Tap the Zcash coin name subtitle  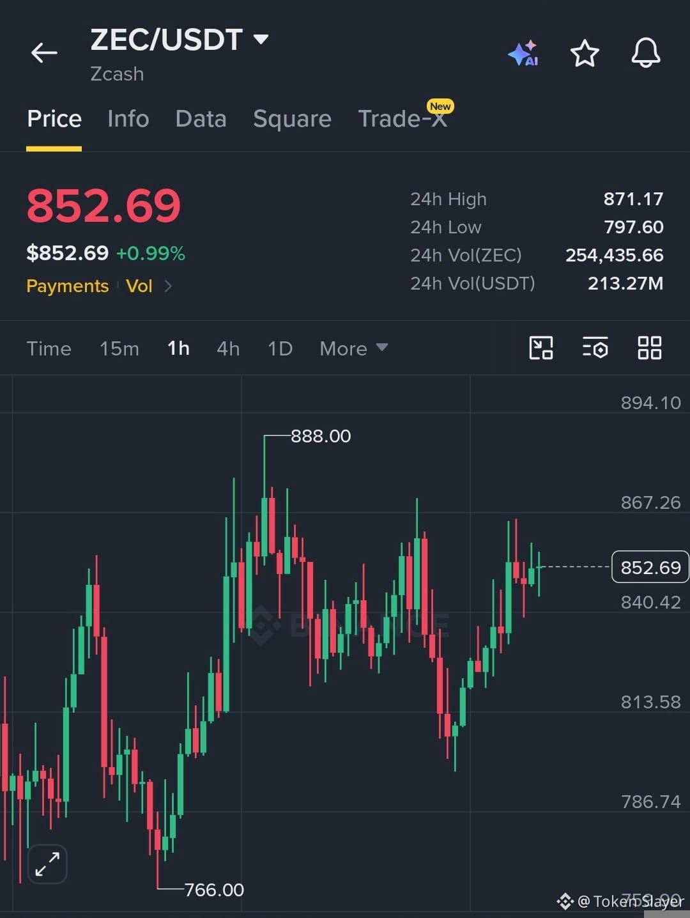tap(117, 74)
